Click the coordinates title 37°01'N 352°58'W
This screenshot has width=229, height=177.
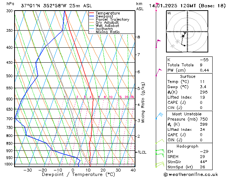coord(44,6)
